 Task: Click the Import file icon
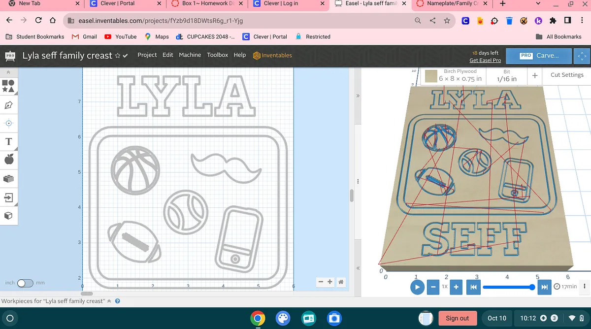8,197
